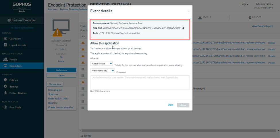The height and width of the screenshot is (138, 280).
Task: Click Free Trials plus circle icon
Action: click(x=5, y=107)
